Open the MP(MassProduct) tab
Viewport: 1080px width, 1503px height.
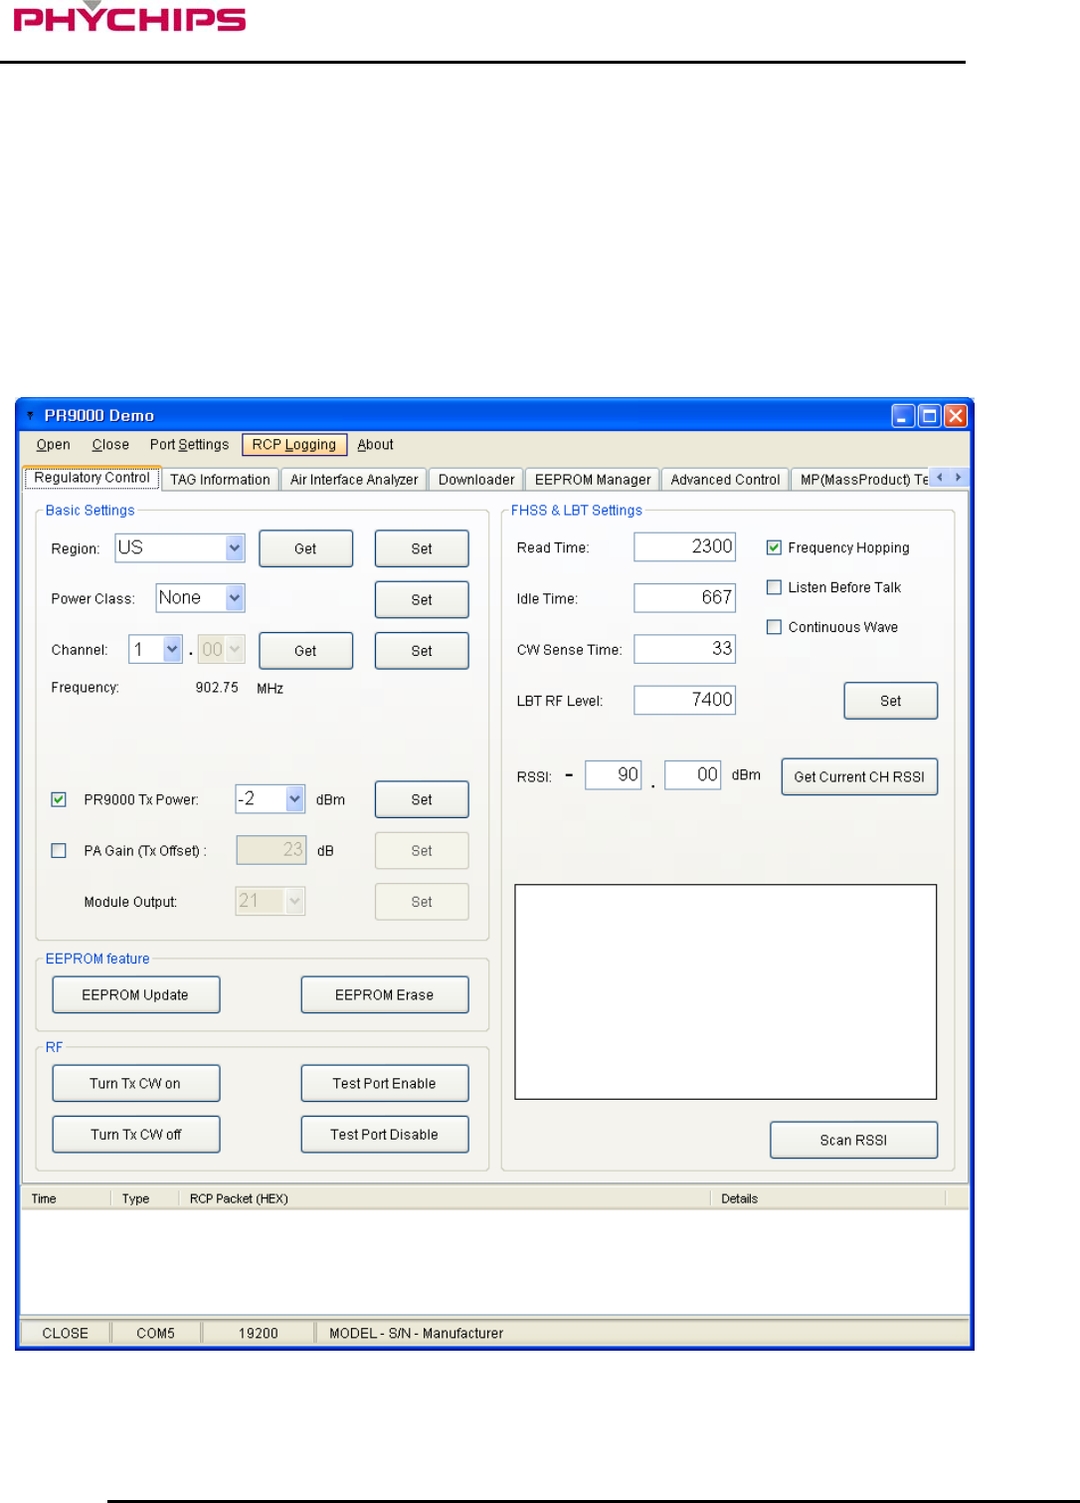[861, 480]
